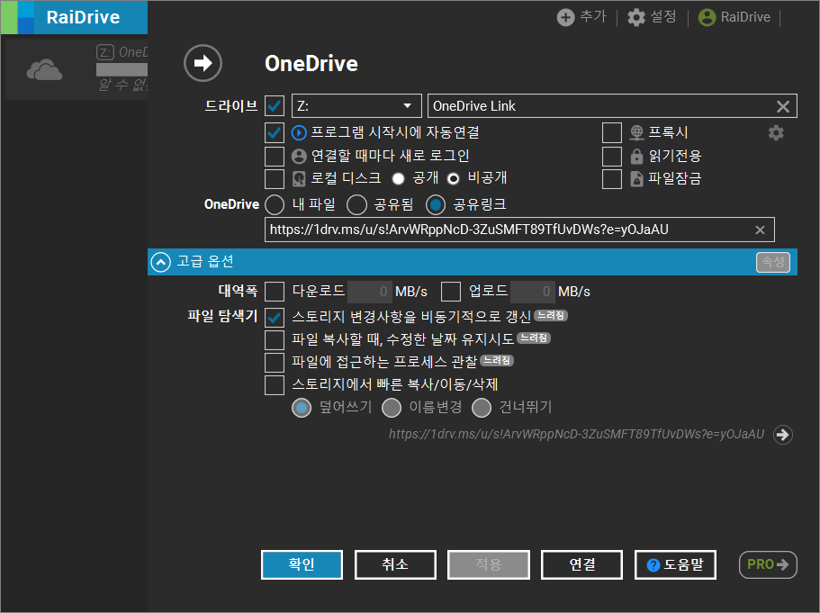Screen dimensions: 820x613
Task: Disable 프로그램 시작시에 자동연결 checkbox
Action: point(275,133)
